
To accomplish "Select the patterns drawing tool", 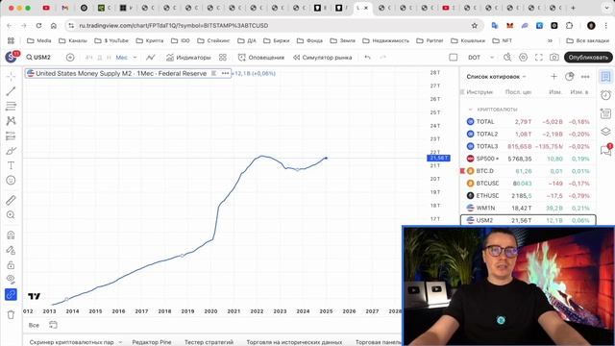I will 11,121.
